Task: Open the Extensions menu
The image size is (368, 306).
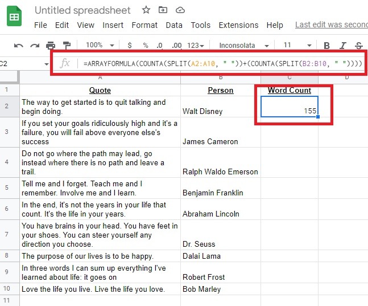Action: coord(238,25)
